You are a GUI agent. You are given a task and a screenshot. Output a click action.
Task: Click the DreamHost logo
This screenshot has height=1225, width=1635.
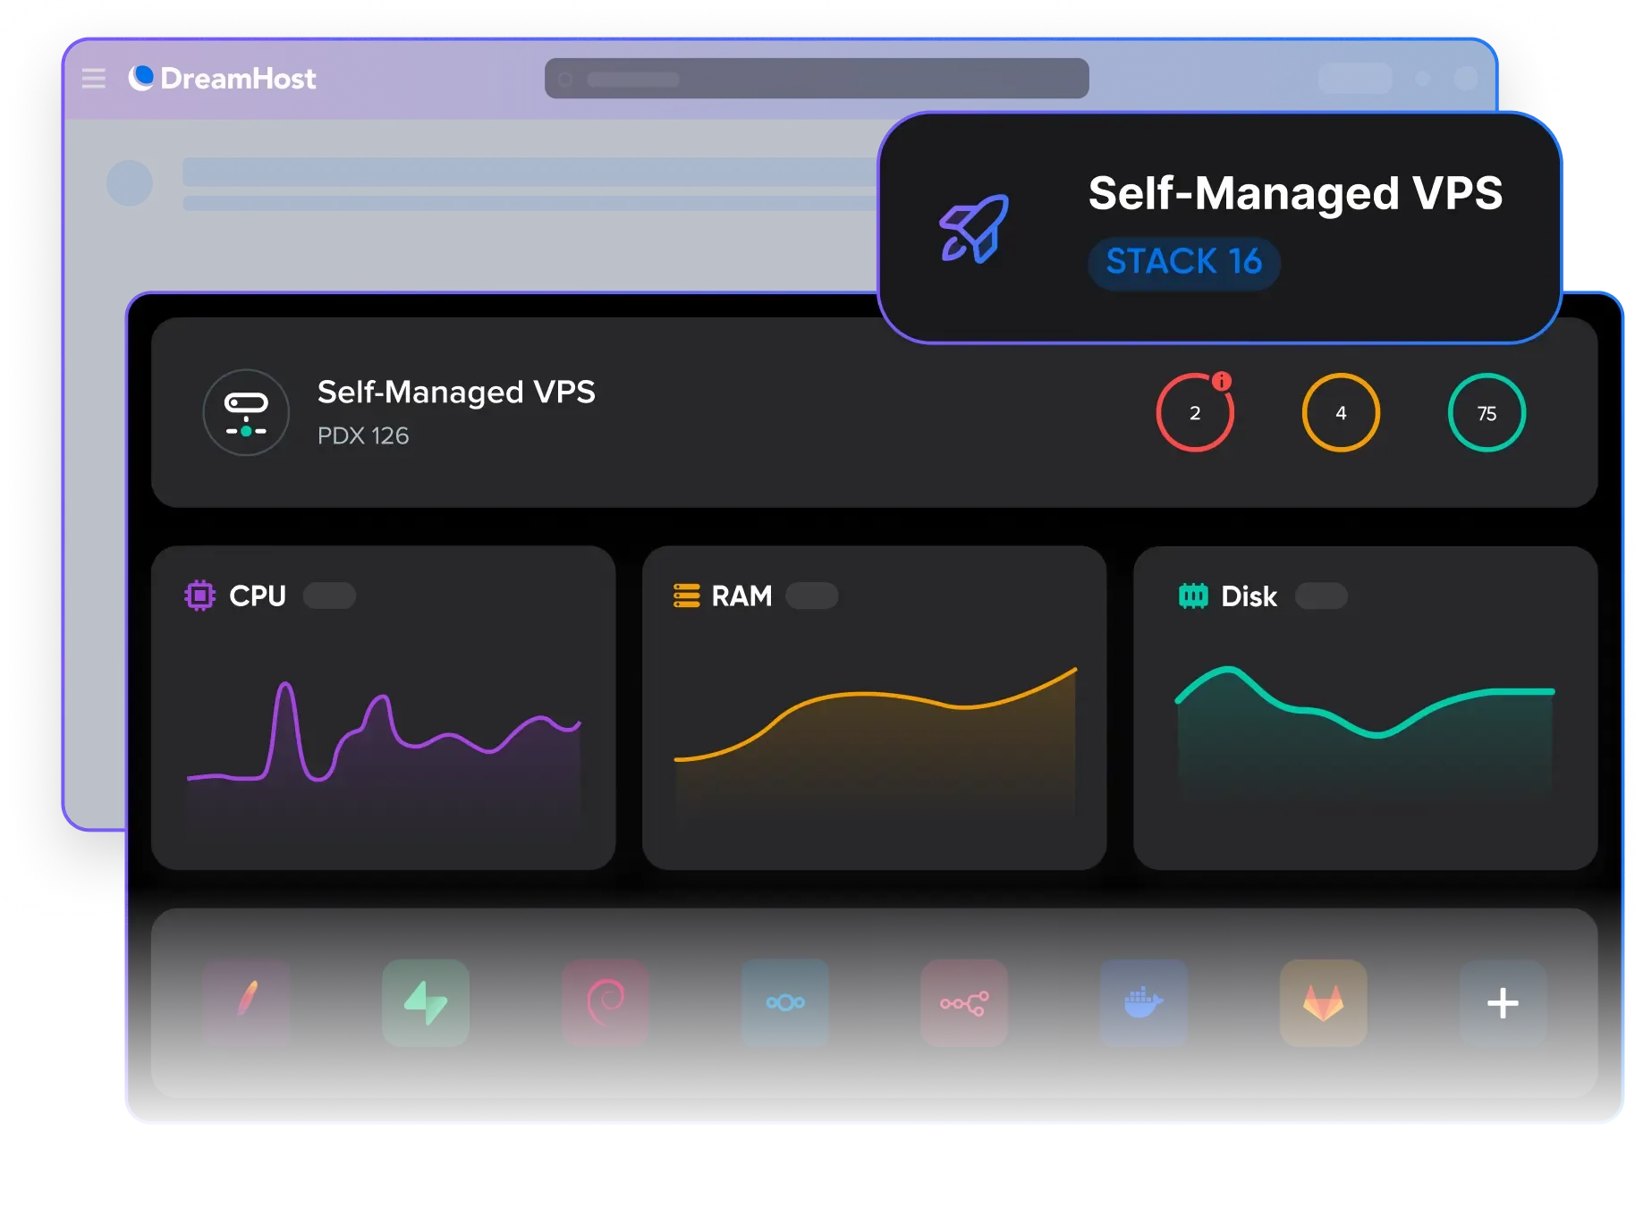pyautogui.click(x=223, y=79)
